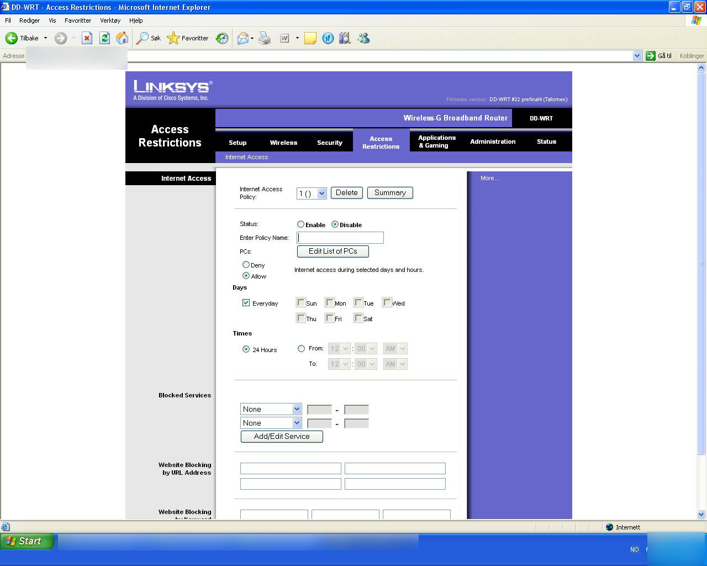Open the To AM/PM dropdown
This screenshot has width=707, height=566.
tap(395, 364)
